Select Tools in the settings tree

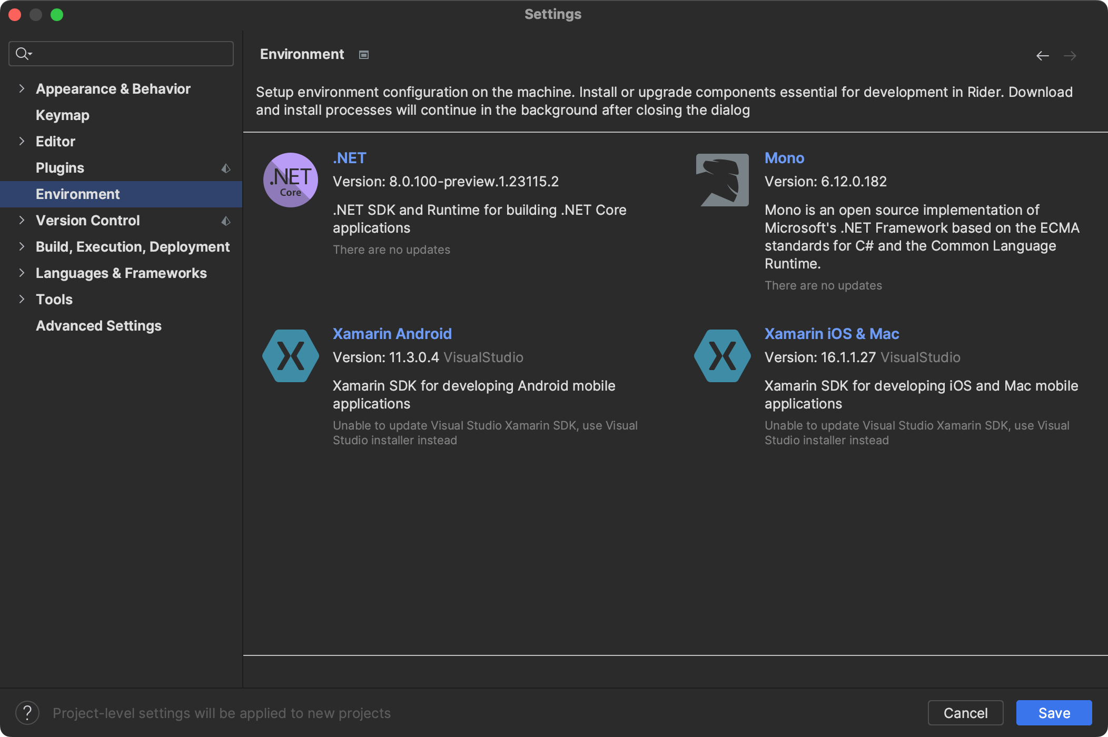(54, 300)
